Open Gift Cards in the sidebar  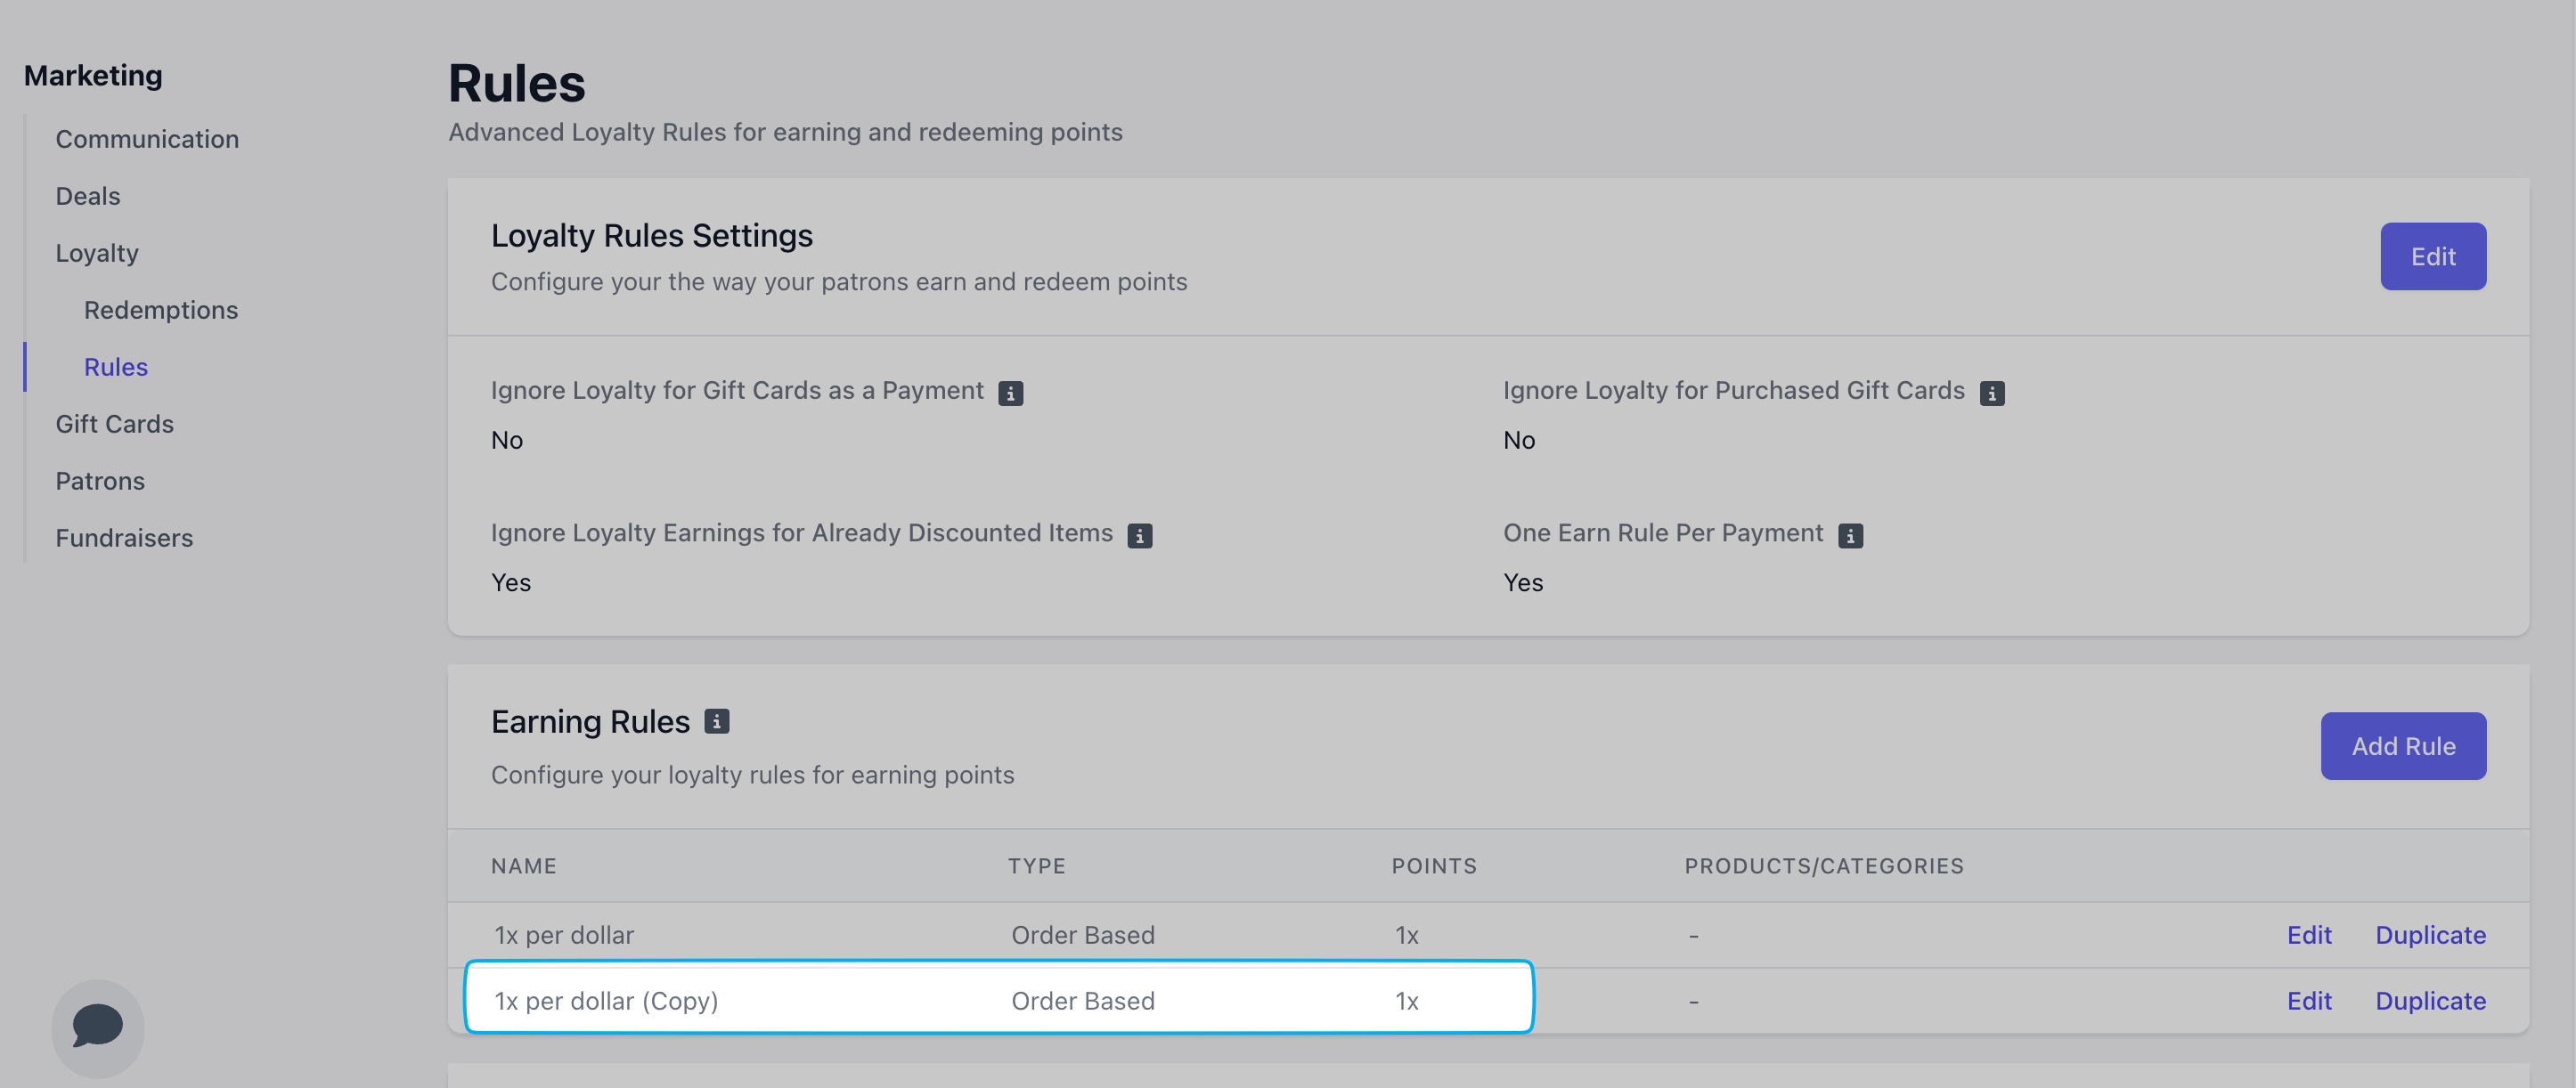tap(114, 424)
